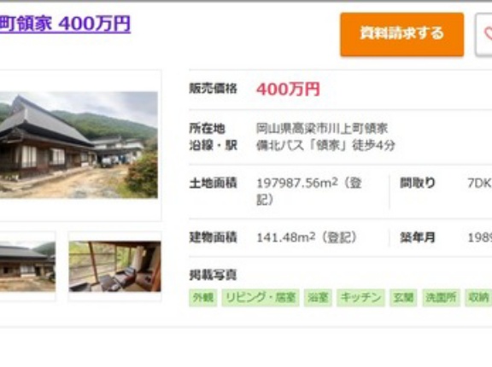The width and height of the screenshot is (492, 367).
Task: Click the red 400万円 sale price
Action: tap(288, 90)
